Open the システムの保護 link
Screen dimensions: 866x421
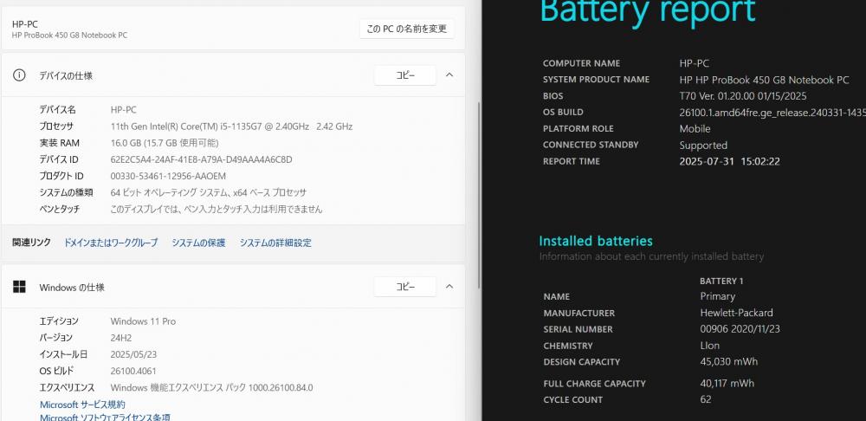[x=198, y=243]
